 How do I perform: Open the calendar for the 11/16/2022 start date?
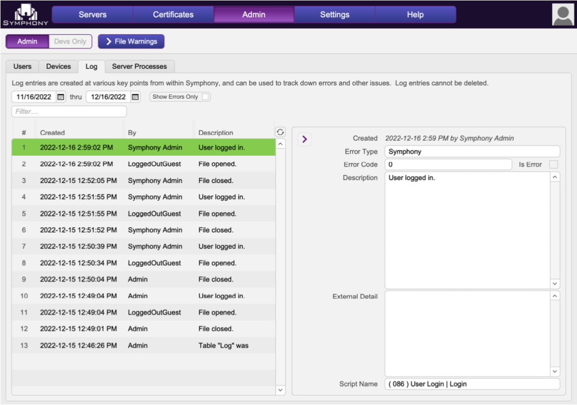(62, 96)
